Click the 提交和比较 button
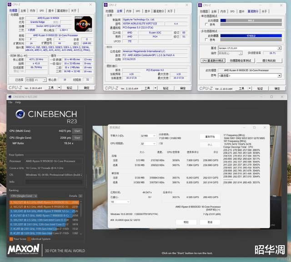The image size is (291, 262). [269, 60]
